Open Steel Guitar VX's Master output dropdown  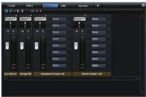click(x=79, y=19)
